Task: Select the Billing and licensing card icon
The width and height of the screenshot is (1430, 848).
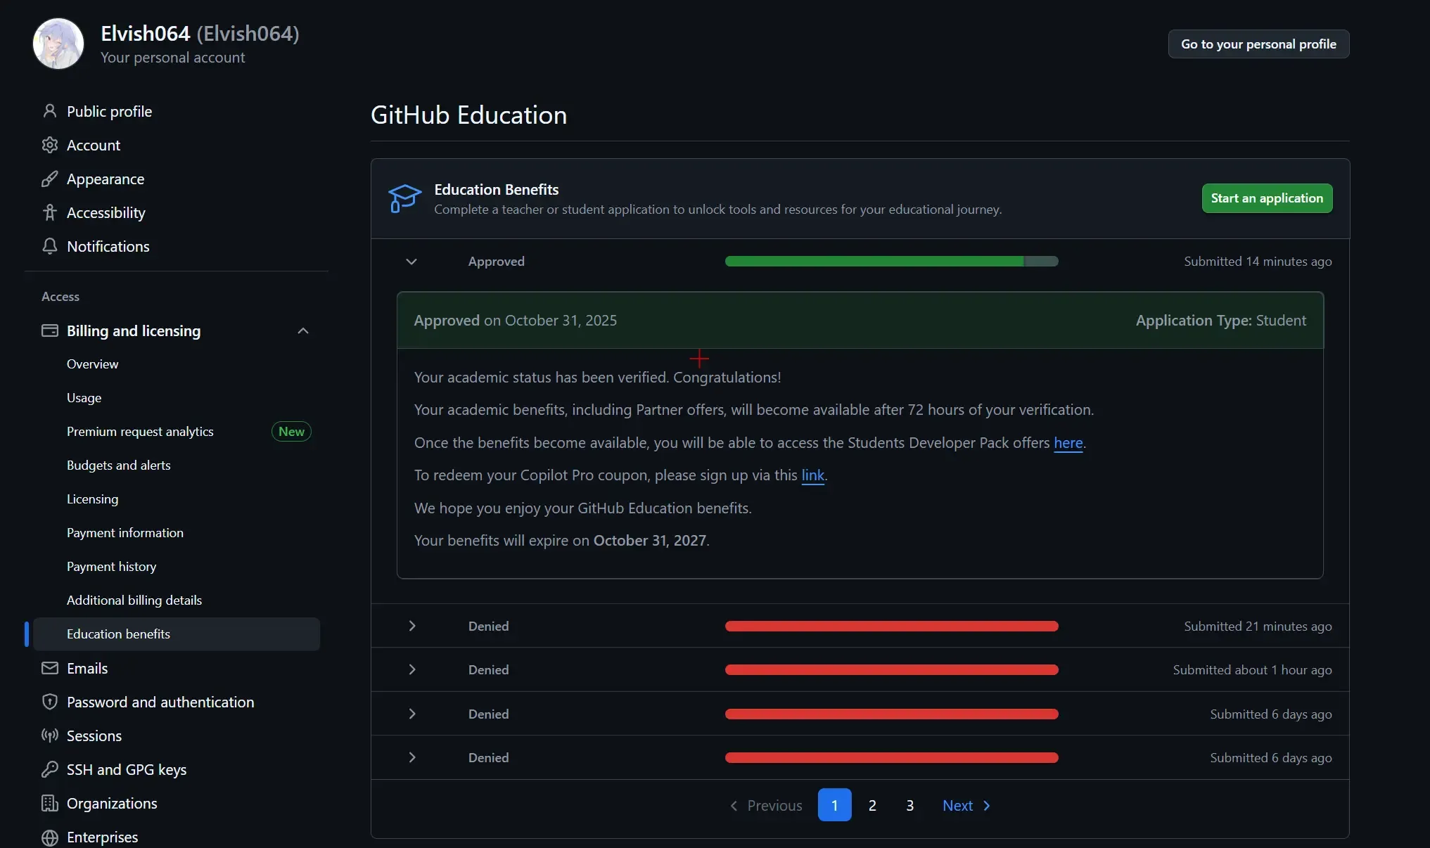Action: point(50,331)
